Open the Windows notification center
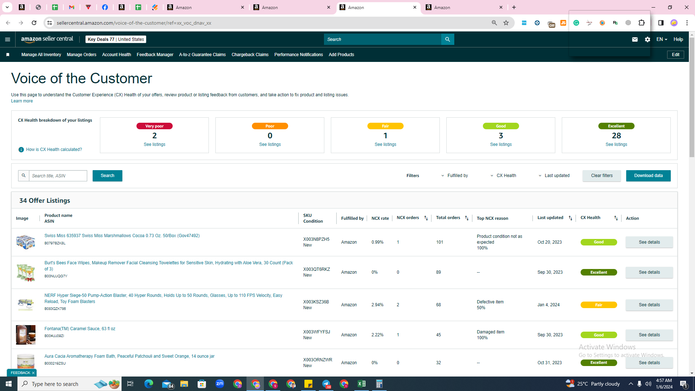The image size is (695, 391). click(684, 384)
